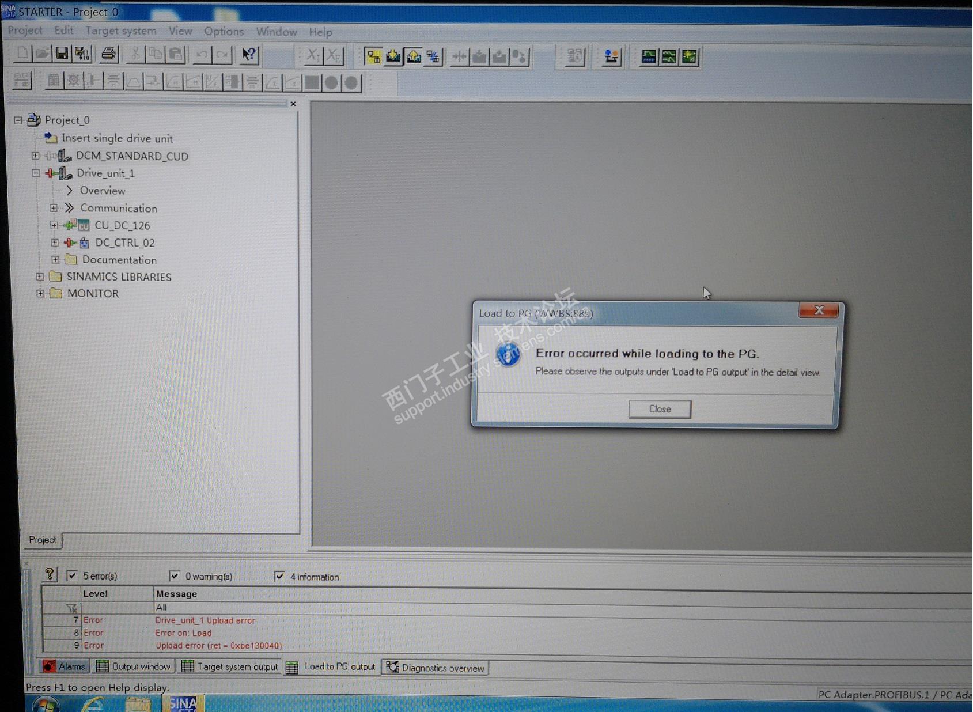Open the Trace function green waveform icon
The width and height of the screenshot is (973, 712).
point(649,56)
